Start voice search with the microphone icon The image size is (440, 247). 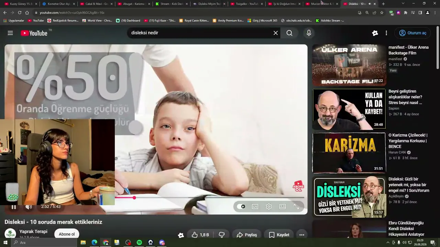pyautogui.click(x=309, y=33)
